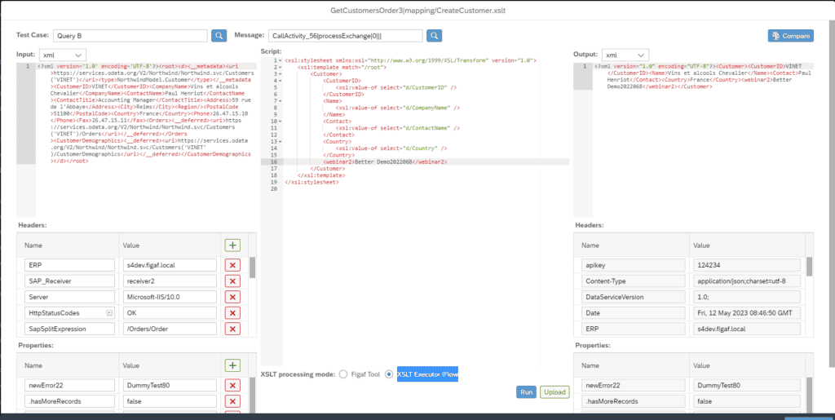Select output header name apikey
Viewport: 835px width, 420px height.
[x=633, y=265]
